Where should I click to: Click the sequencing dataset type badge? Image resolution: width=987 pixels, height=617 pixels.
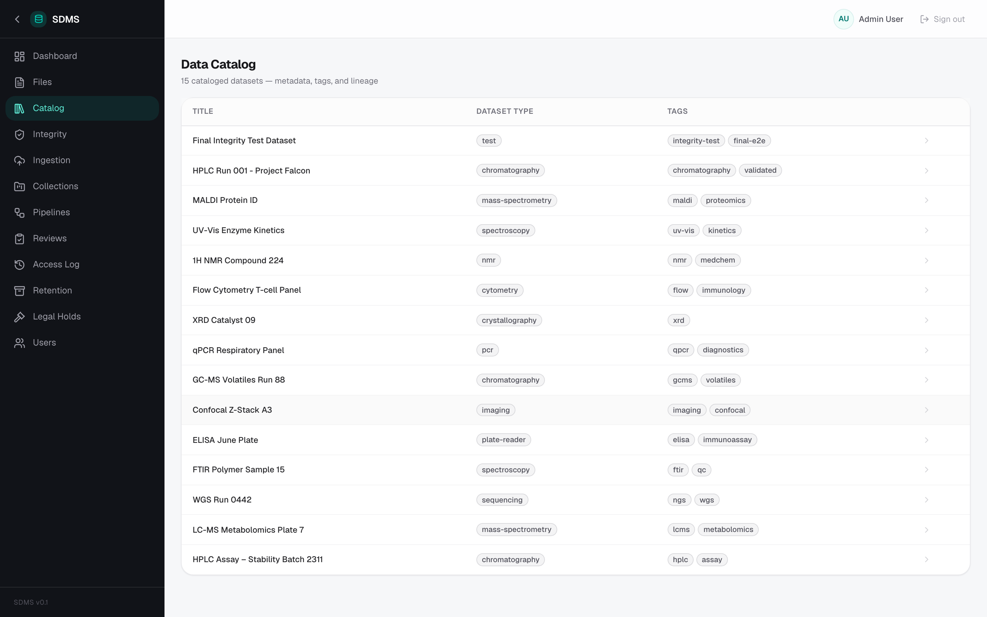(502, 500)
